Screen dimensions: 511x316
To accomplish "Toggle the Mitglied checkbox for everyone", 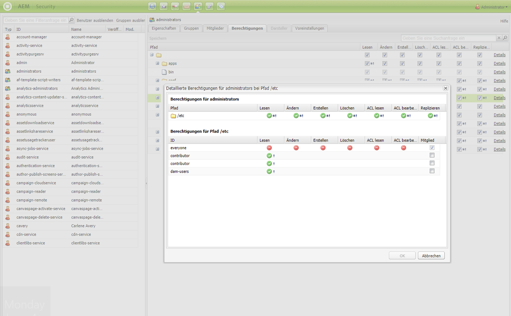I will point(432,148).
